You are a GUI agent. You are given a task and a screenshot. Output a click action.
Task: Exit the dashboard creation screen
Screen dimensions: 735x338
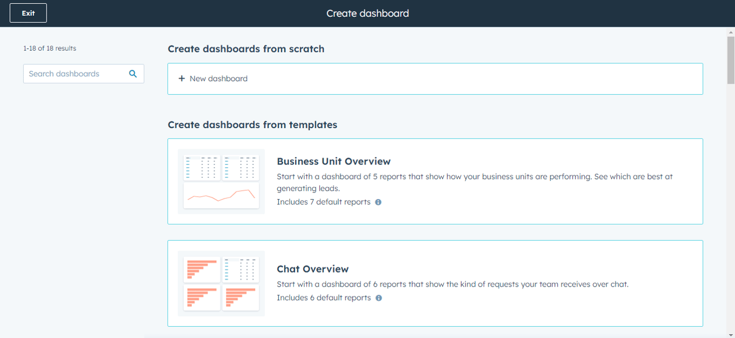[28, 13]
